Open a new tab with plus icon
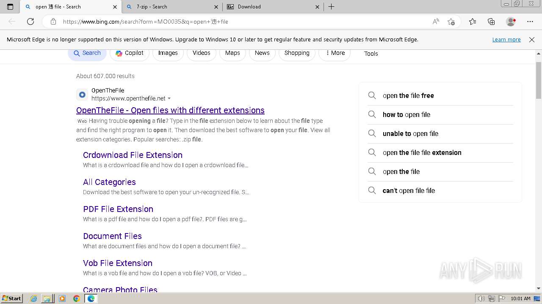Image resolution: width=542 pixels, height=304 pixels. [x=332, y=7]
